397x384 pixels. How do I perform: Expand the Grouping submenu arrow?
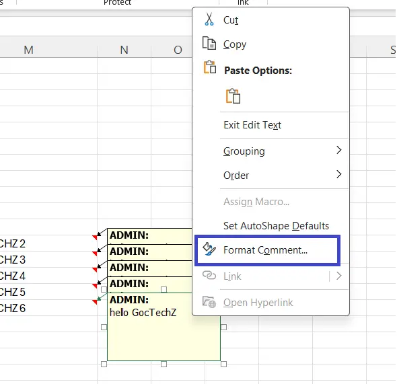click(339, 150)
